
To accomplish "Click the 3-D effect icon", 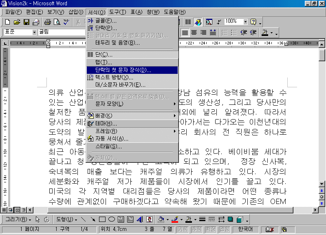I will click(240, 219).
